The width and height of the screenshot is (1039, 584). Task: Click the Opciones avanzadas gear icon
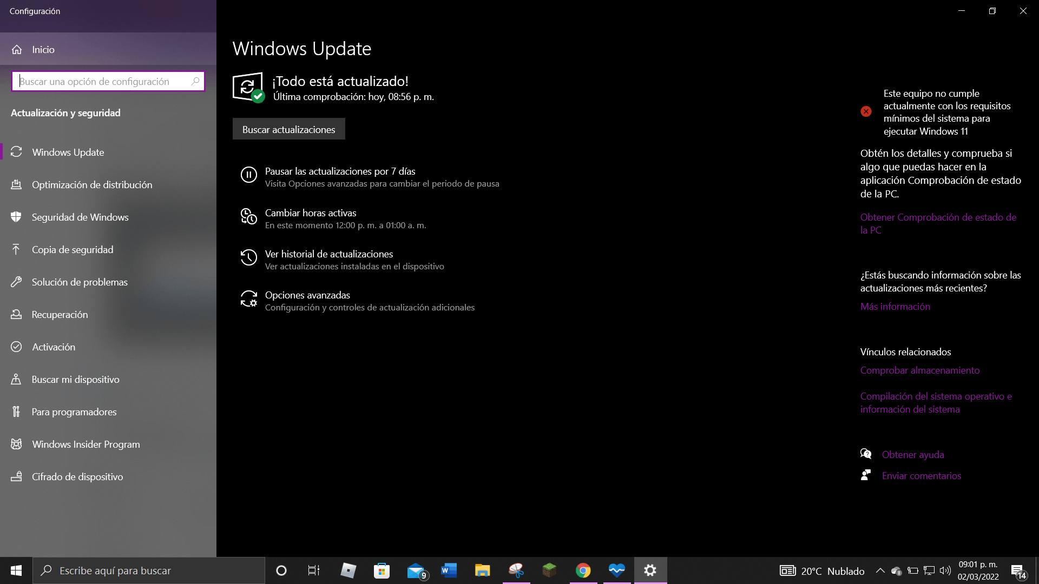[x=248, y=298]
